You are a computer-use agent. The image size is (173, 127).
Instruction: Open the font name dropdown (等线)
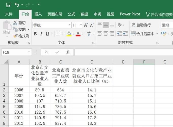point(70,25)
